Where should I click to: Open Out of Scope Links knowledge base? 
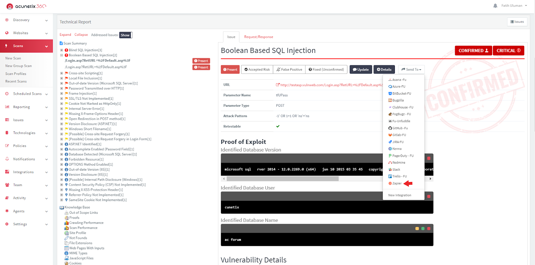[83, 213]
